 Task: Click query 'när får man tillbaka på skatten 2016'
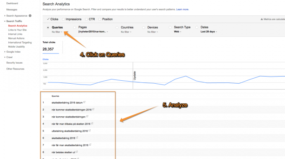[x=71, y=124]
